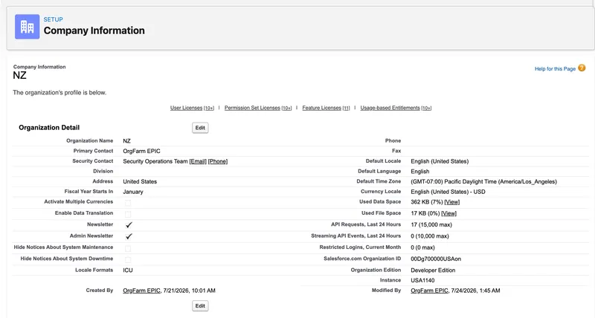Jump to User Licenses section
The width and height of the screenshot is (595, 318).
click(186, 108)
